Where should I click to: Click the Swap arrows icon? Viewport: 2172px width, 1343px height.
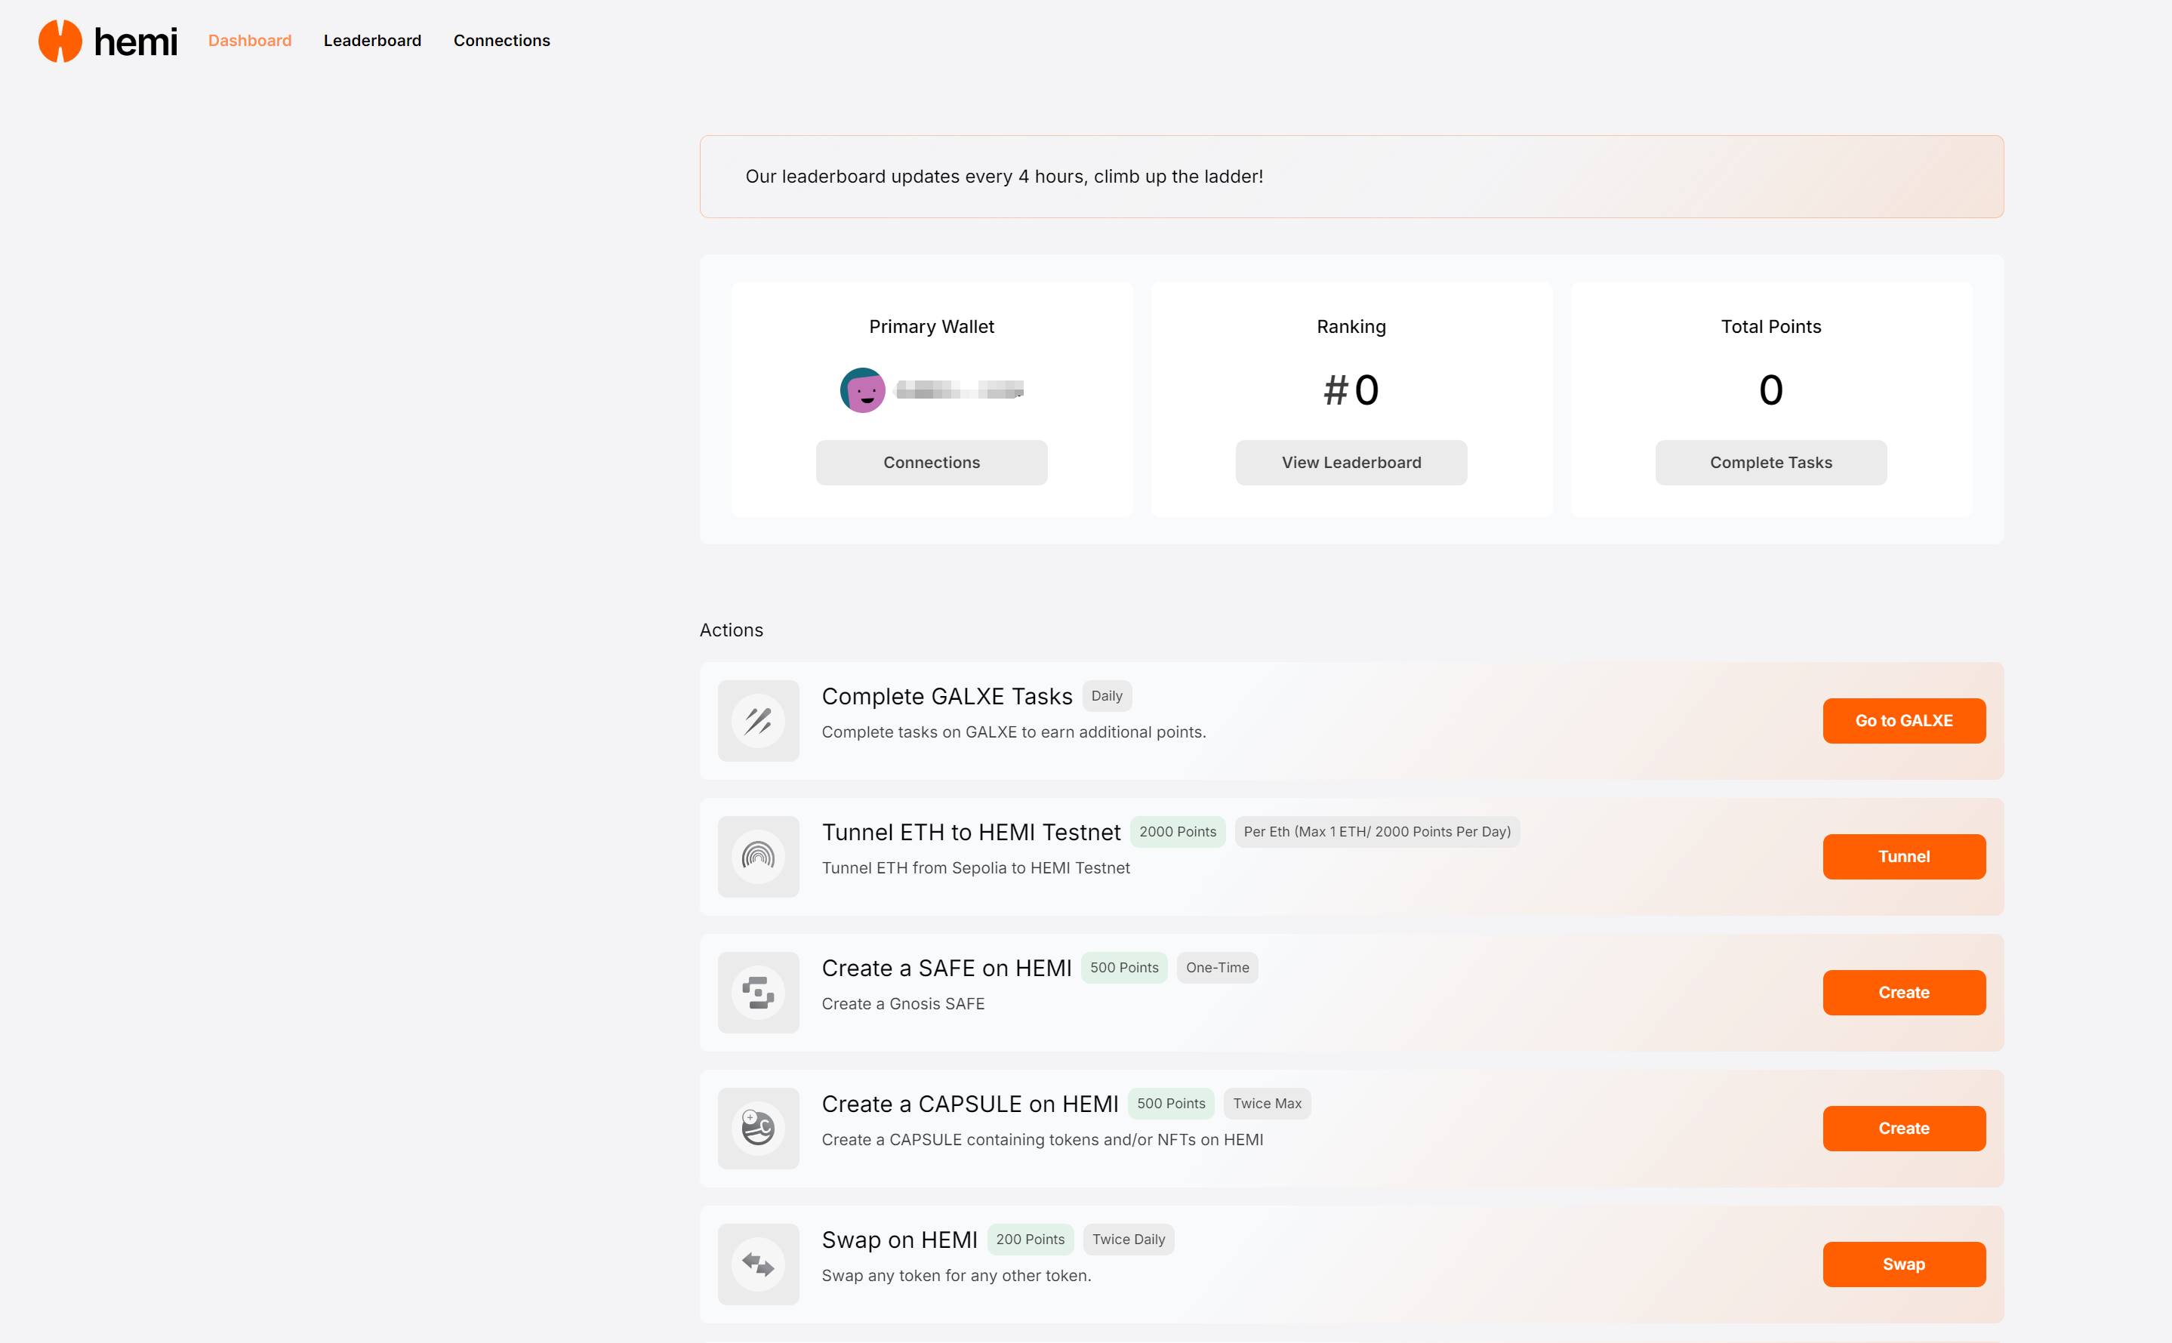tap(757, 1264)
